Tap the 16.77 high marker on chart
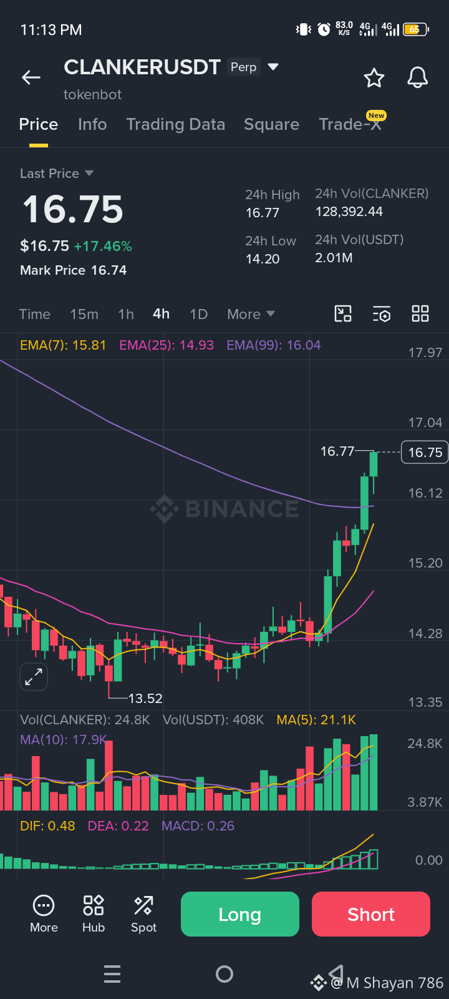This screenshot has height=999, width=449. [337, 451]
